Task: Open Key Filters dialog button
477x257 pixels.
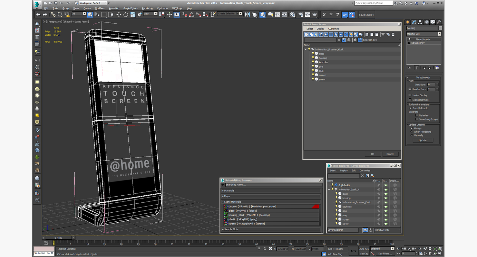Action: pos(385,254)
